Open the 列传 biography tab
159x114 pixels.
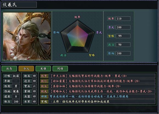click(60, 69)
